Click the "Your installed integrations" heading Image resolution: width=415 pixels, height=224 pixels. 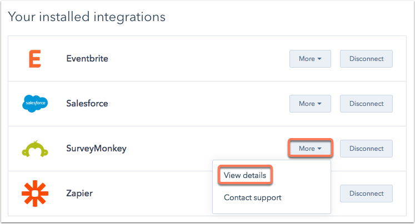87,17
